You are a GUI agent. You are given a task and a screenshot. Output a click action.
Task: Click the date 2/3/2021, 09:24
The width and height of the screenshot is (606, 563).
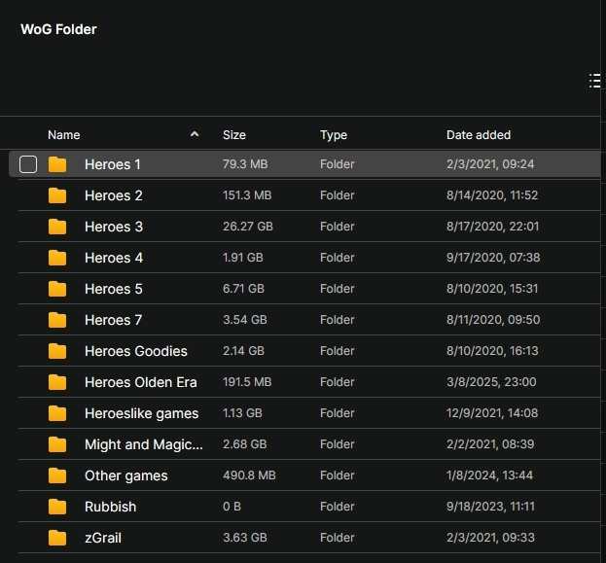(490, 164)
